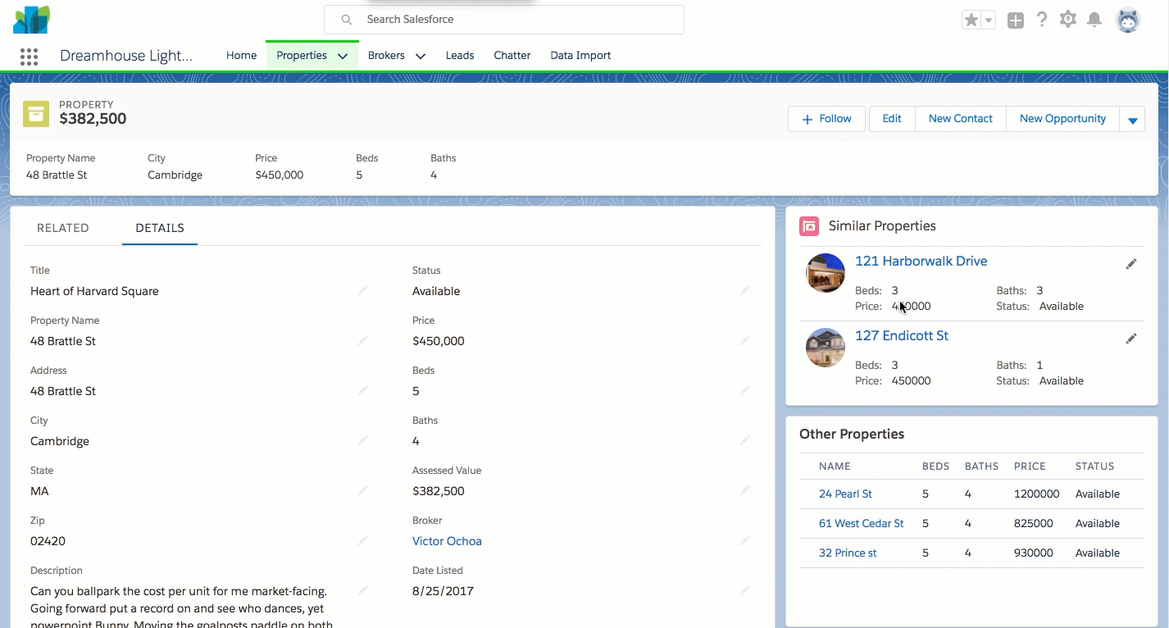The width and height of the screenshot is (1169, 628).
Task: Click the Heart of Harvard Square title
Action: coord(94,291)
